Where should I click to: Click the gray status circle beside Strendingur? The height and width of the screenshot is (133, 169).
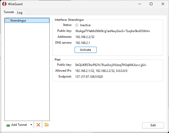coord(8,20)
